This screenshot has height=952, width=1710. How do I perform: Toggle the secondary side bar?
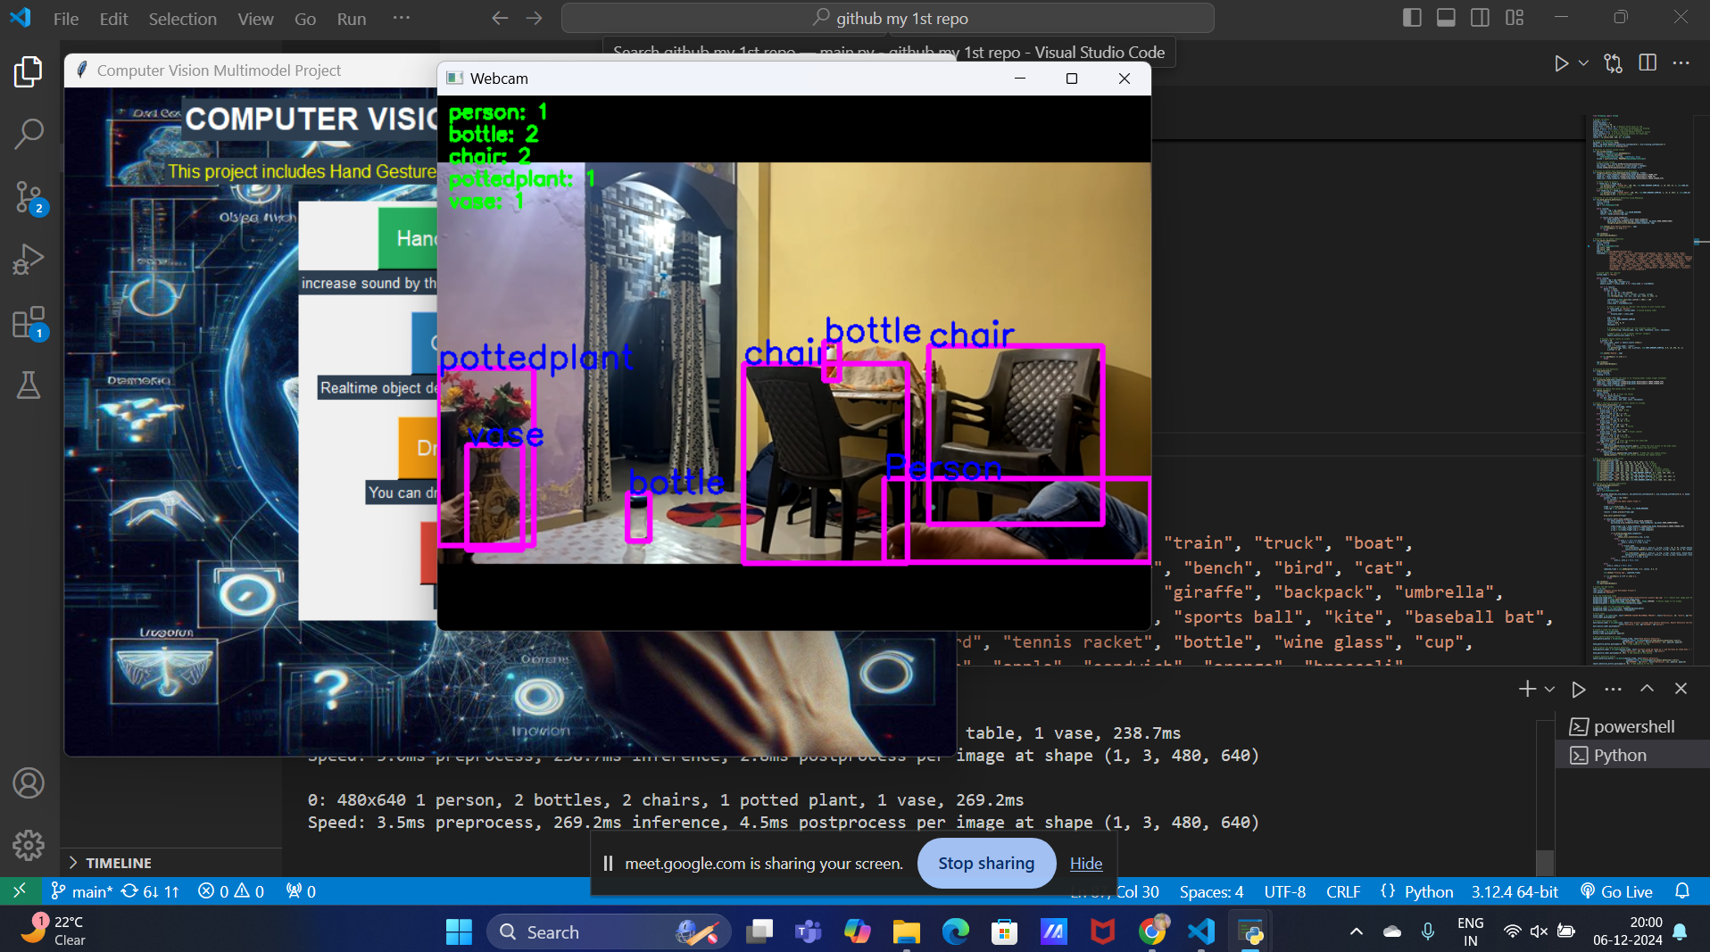[x=1480, y=18]
